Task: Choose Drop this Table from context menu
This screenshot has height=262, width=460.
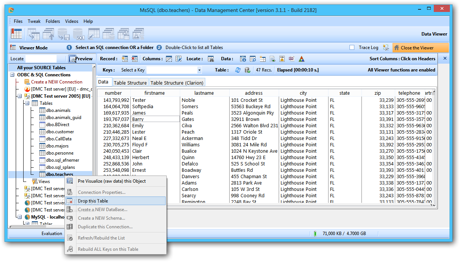Action: point(116,201)
